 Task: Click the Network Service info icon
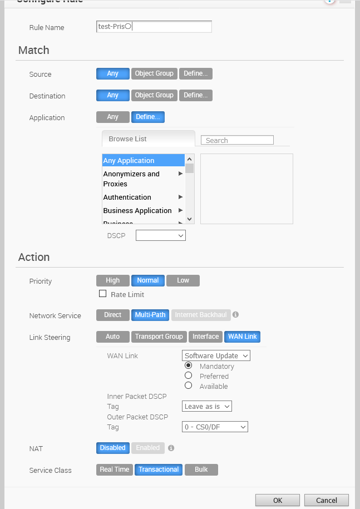click(x=236, y=314)
